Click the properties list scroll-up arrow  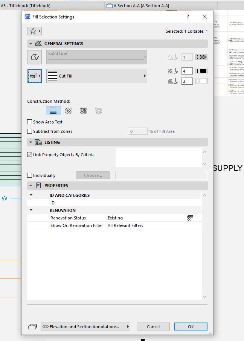204,195
